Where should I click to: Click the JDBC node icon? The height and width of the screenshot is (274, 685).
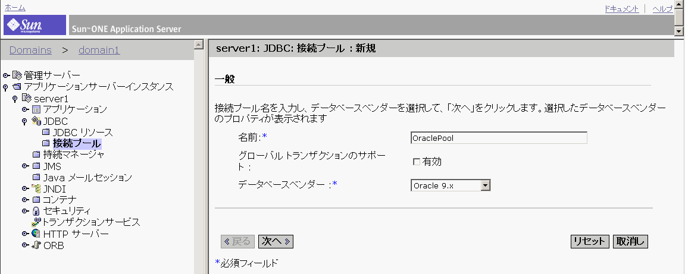tap(36, 121)
